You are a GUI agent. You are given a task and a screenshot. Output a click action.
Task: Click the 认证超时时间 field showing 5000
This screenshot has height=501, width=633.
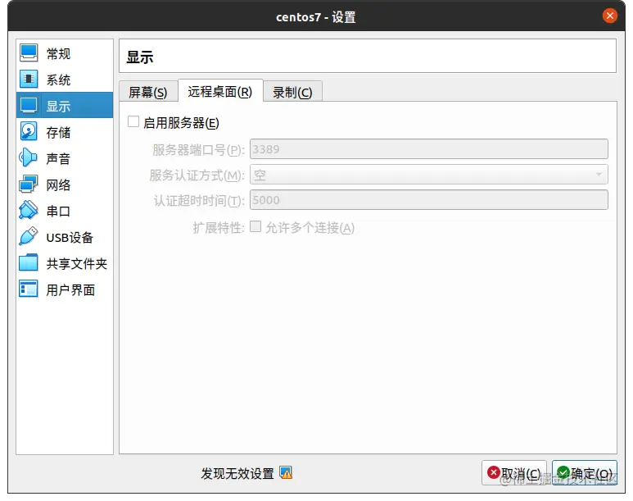[429, 200]
